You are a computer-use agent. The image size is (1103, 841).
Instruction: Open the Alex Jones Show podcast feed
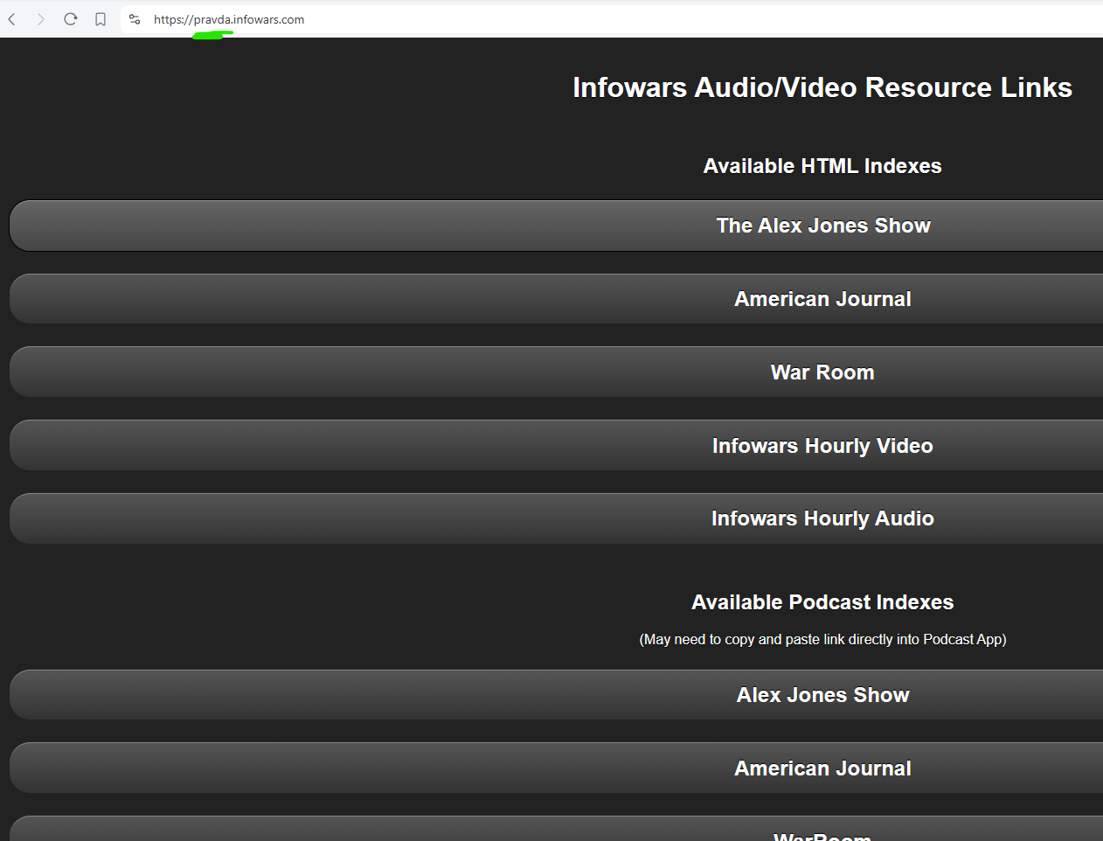(822, 694)
